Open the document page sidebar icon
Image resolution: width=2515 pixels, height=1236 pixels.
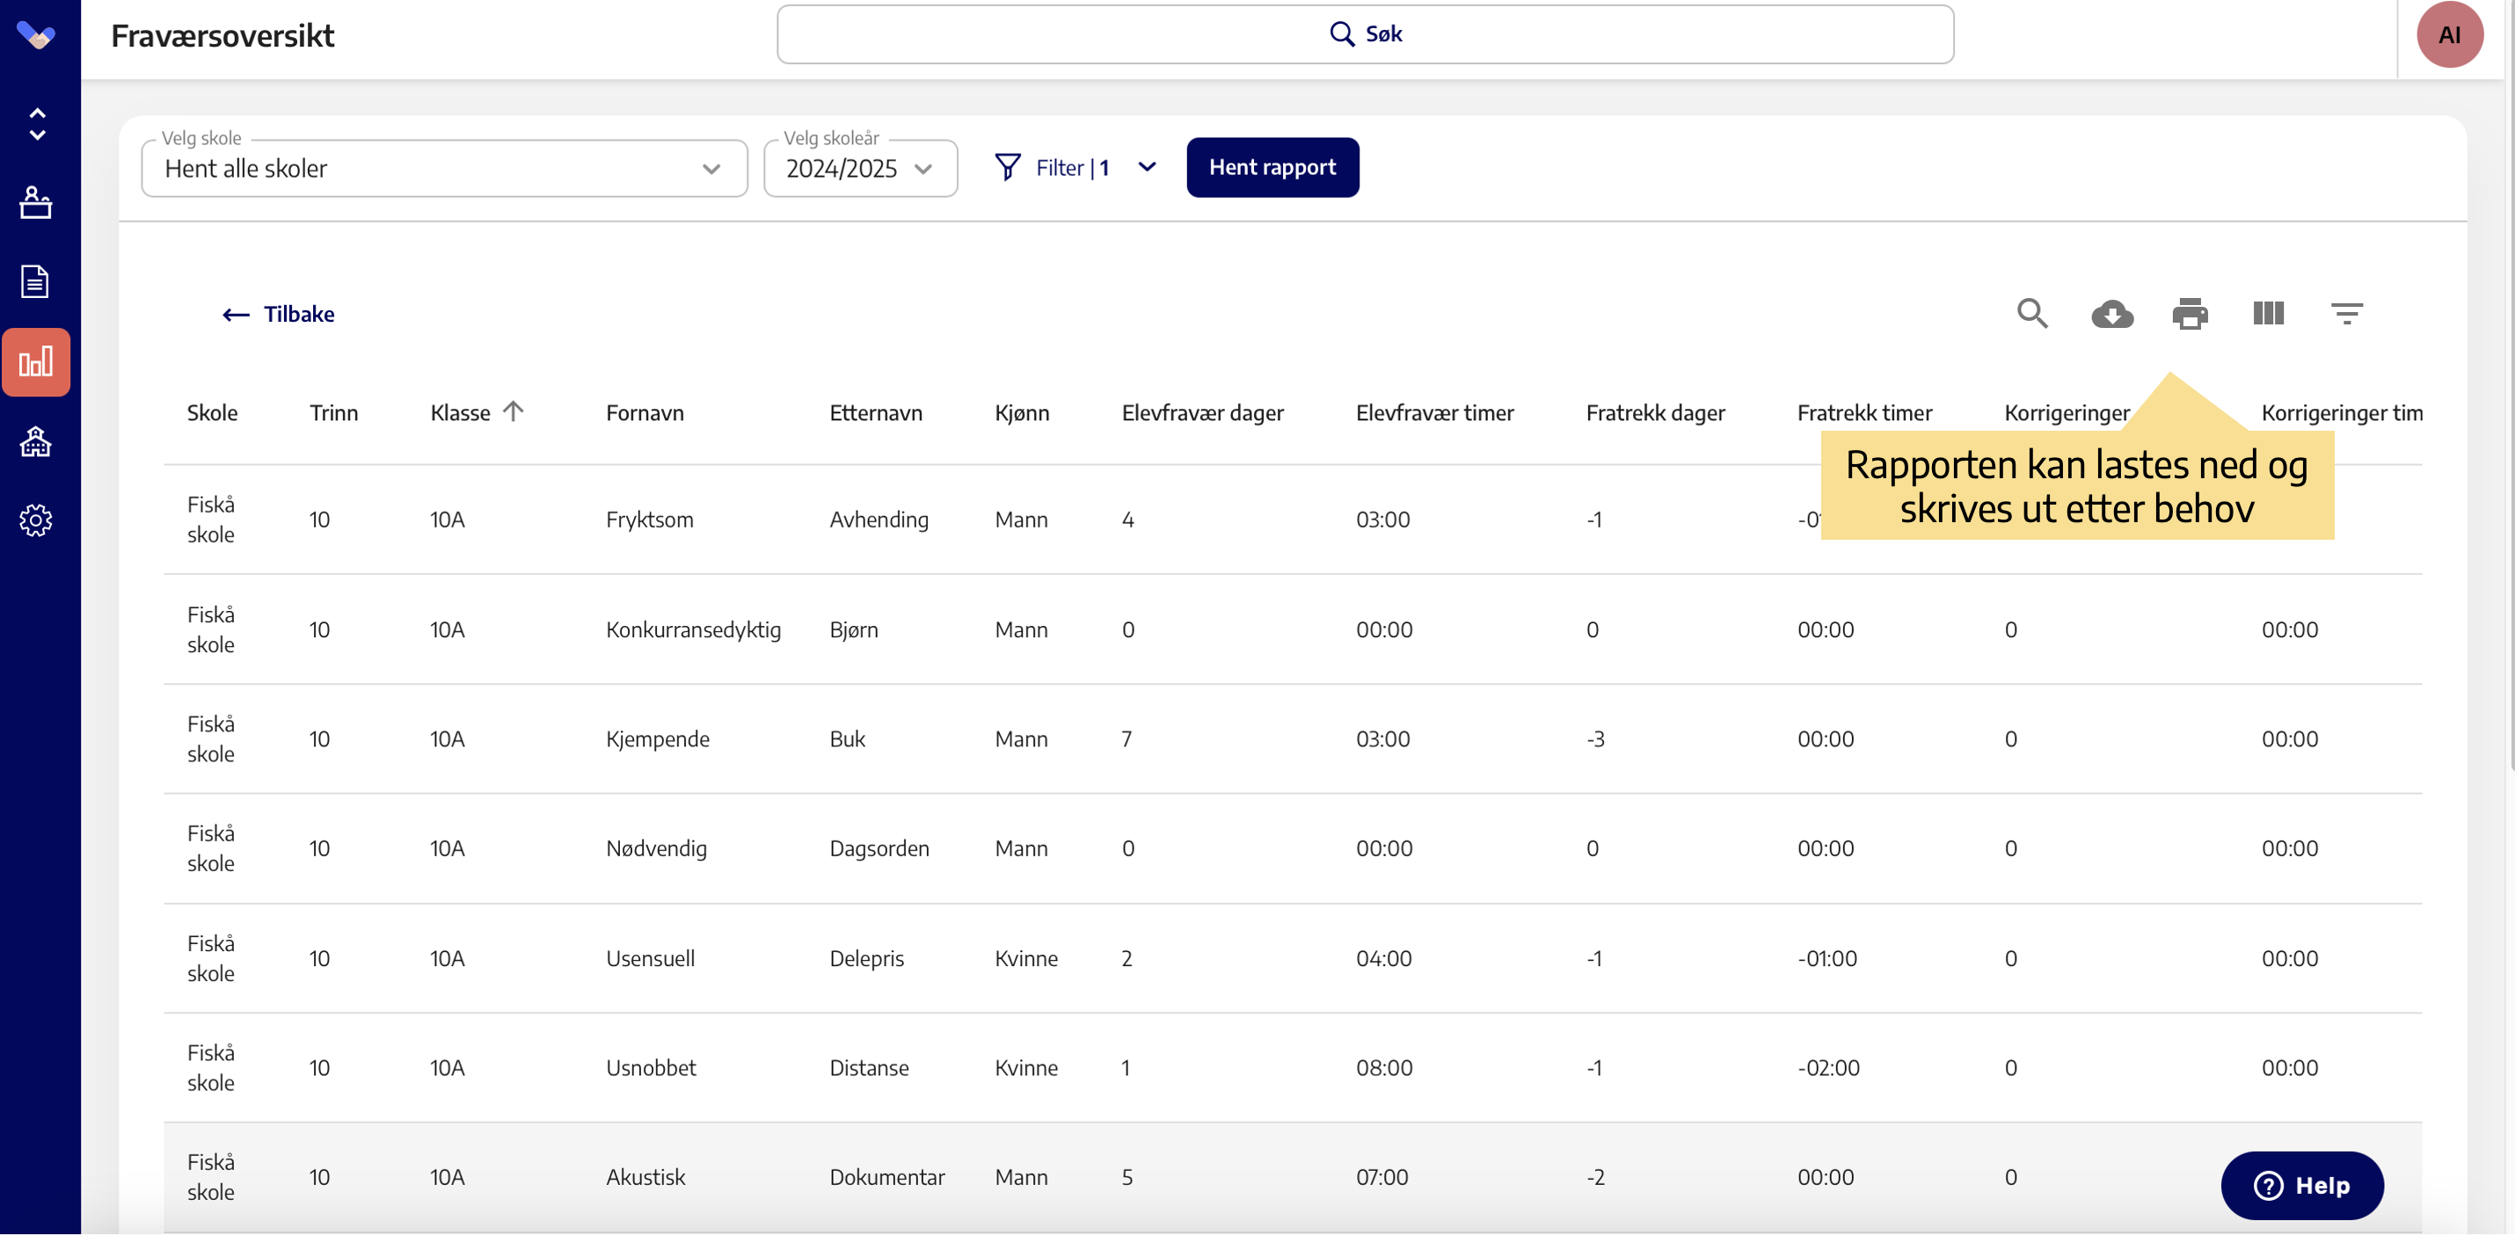(x=36, y=282)
